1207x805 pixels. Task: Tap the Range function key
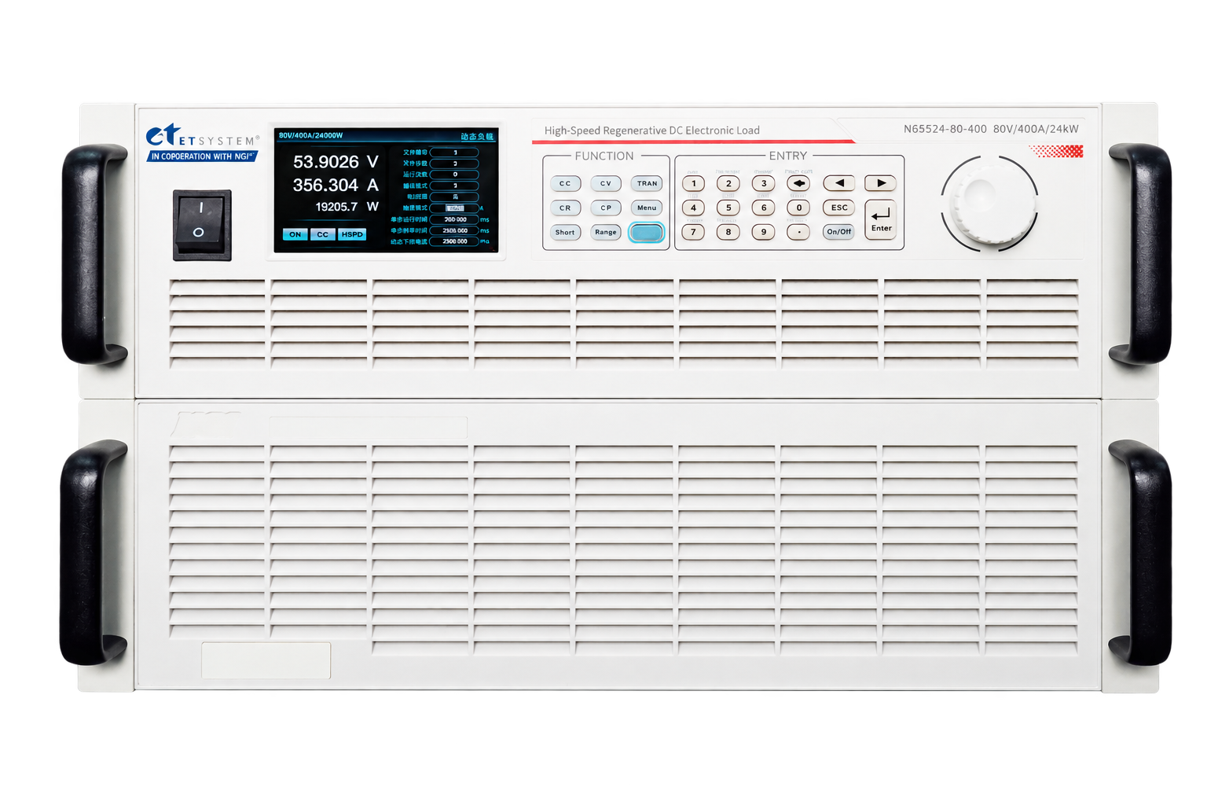[606, 232]
